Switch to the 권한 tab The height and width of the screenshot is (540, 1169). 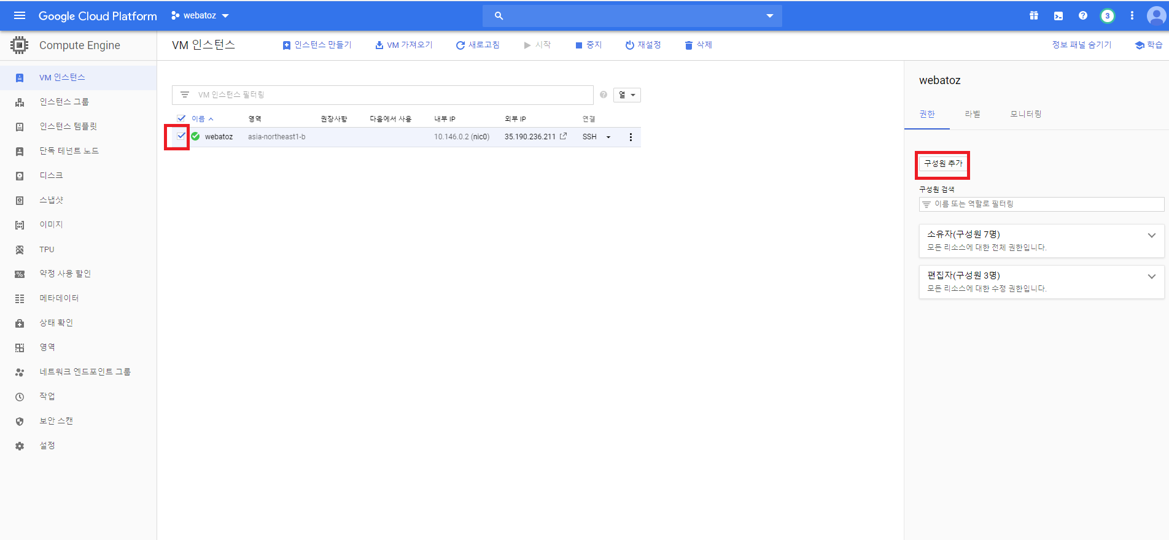[x=927, y=114]
